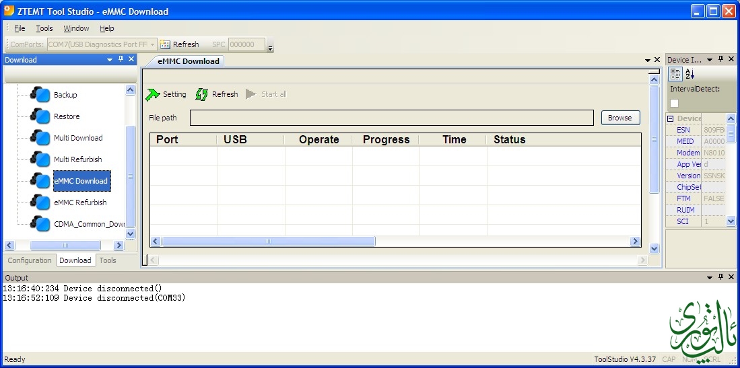Toggle the IntervalDetect checkbox
740x368 pixels.
click(x=675, y=104)
